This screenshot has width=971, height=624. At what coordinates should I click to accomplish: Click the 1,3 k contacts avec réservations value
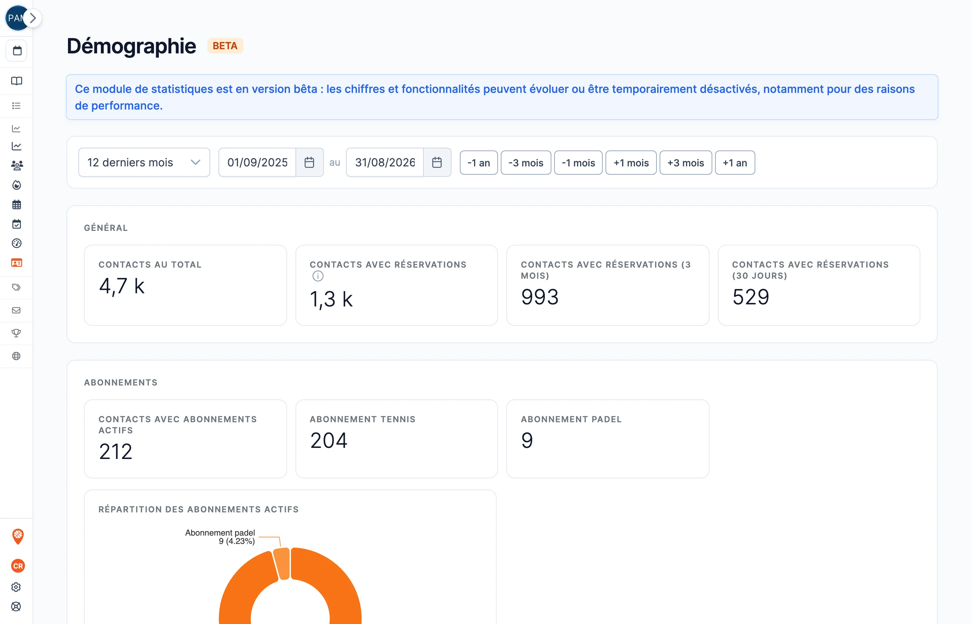coord(331,300)
